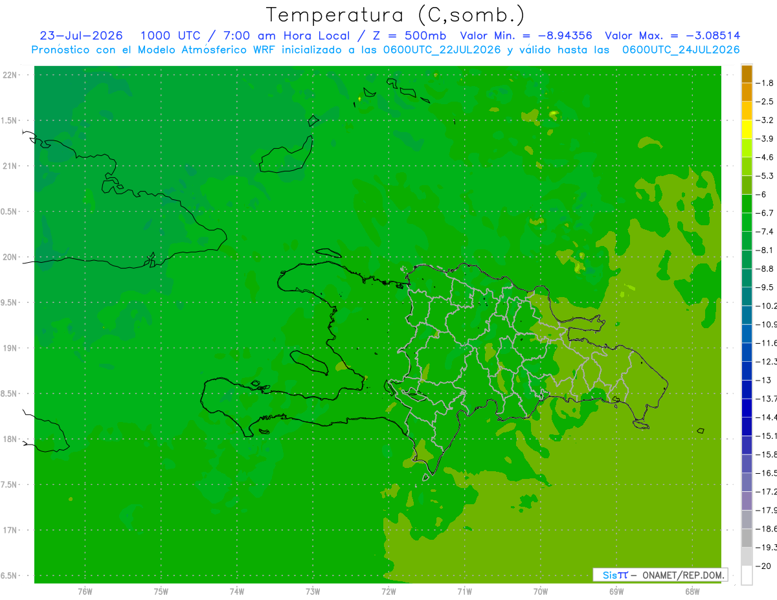777x600 pixels.
Task: Click the '-14.4' colorbar label
Action: click(768, 417)
